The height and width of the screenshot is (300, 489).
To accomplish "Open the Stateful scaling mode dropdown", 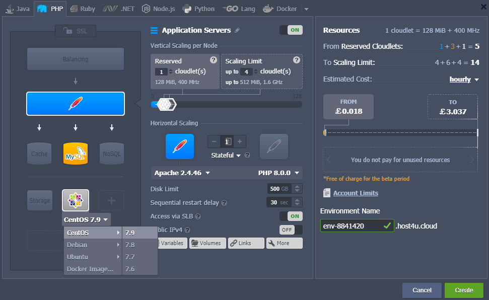I will 226,156.
